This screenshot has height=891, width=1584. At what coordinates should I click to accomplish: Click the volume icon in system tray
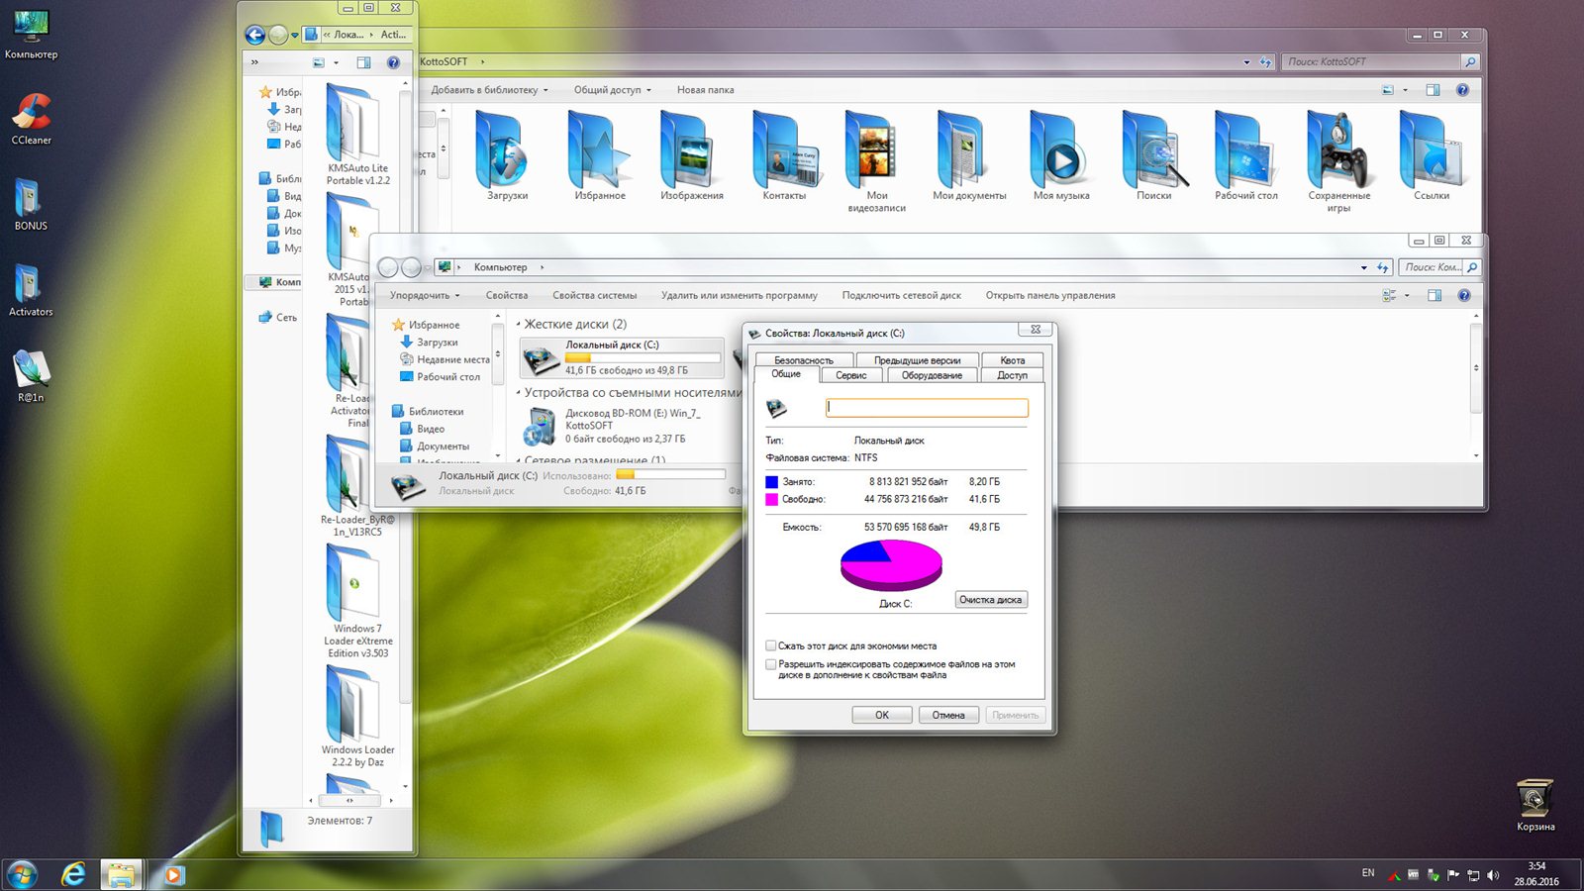click(1493, 875)
